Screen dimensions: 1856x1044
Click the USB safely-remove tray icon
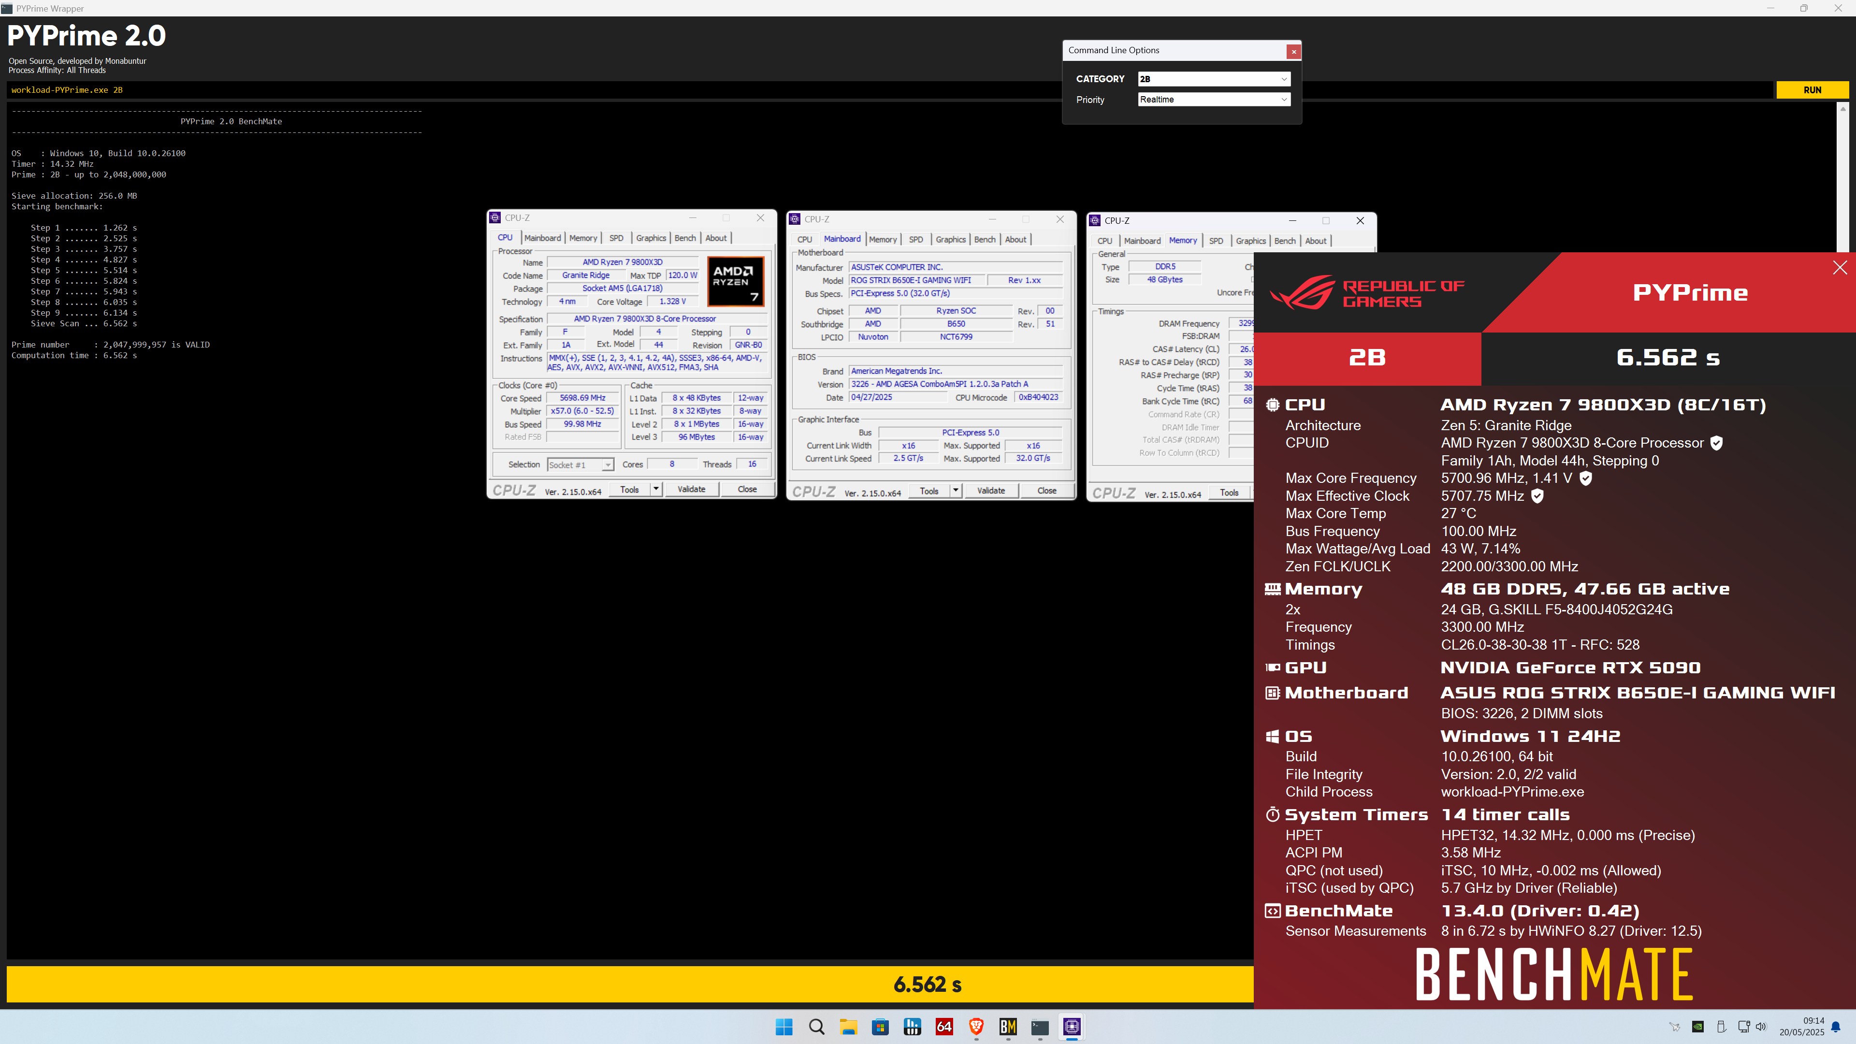1721,1027
